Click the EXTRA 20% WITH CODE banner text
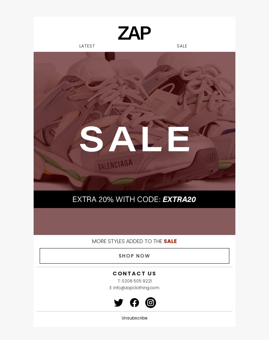This screenshot has width=269, height=340. pos(134,199)
